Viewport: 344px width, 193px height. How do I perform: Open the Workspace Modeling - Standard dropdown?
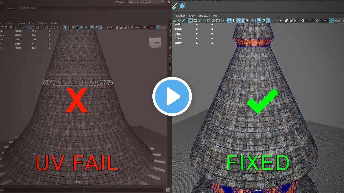click(x=140, y=2)
